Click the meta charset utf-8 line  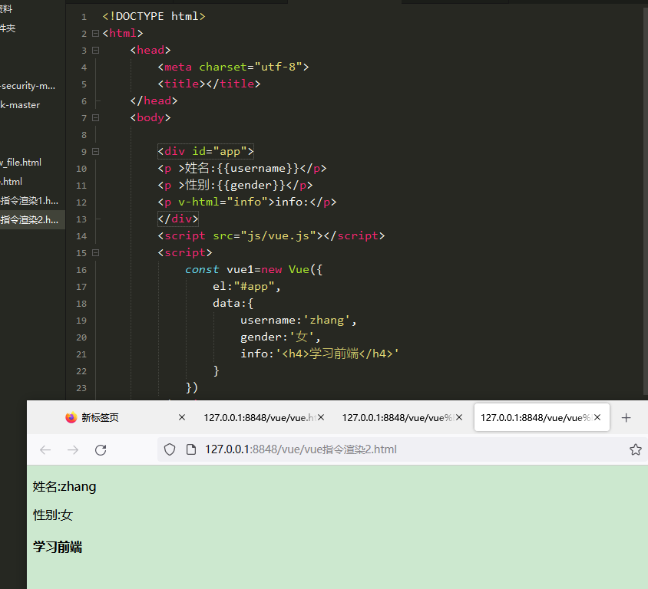[233, 67]
